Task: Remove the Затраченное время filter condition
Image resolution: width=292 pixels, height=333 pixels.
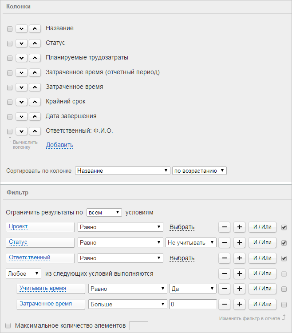Action: coord(224,304)
